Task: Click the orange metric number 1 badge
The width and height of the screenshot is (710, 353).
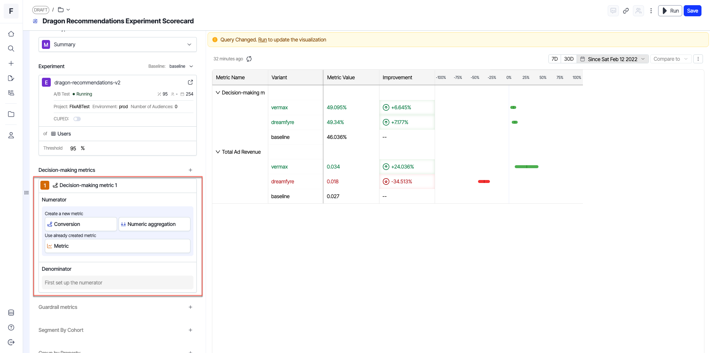Action: [x=45, y=185]
